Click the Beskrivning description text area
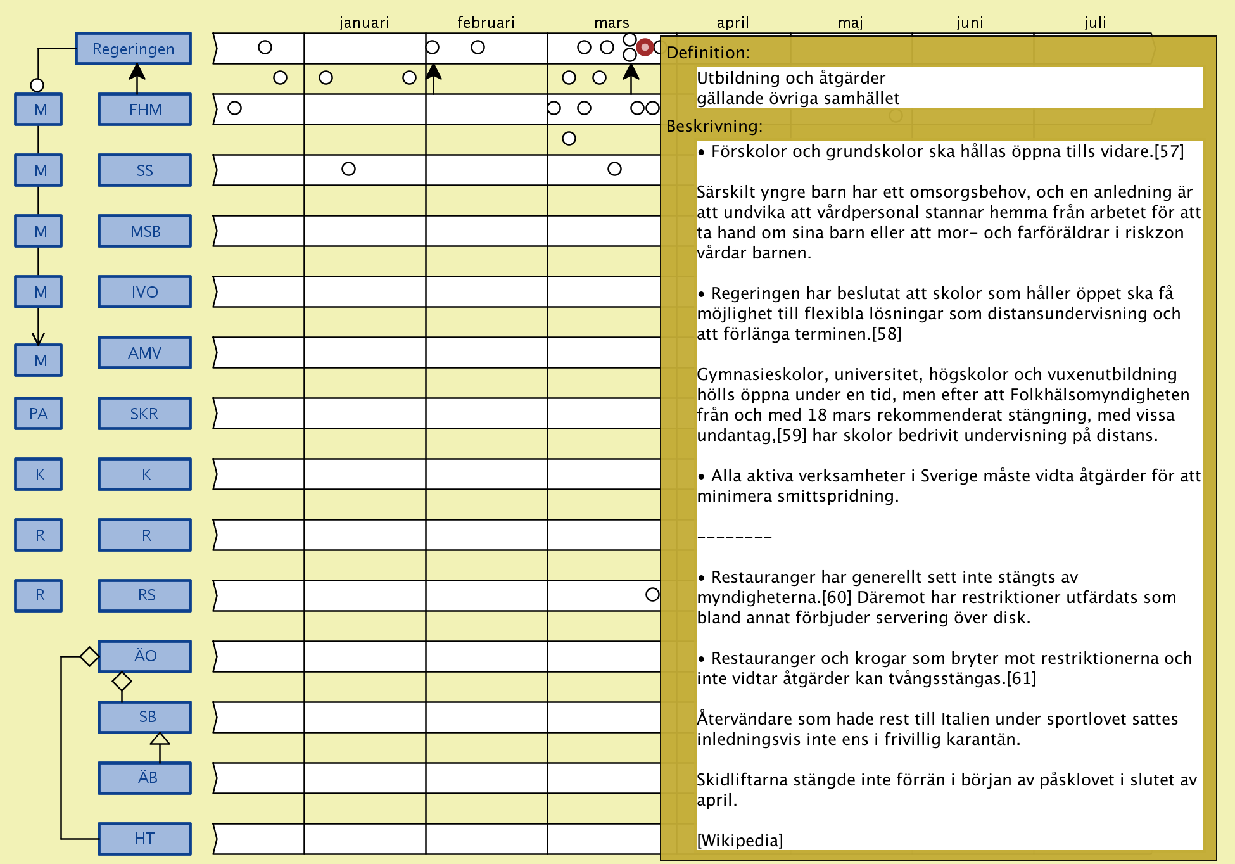 tap(949, 494)
